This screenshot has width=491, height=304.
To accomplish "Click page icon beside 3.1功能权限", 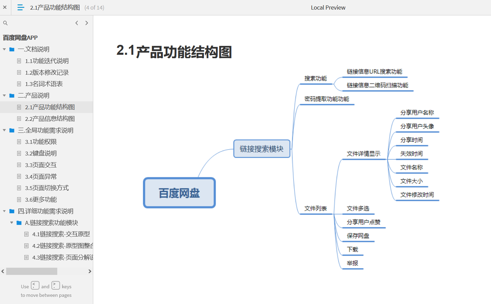I will 19,142.
